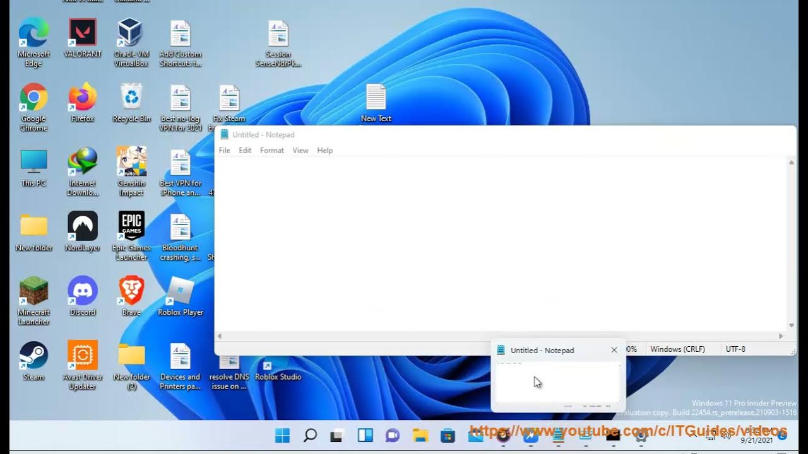Viewport: 808px width, 454px height.
Task: Click Notepad horizontal scrollbar right arrow
Action: pos(781,336)
